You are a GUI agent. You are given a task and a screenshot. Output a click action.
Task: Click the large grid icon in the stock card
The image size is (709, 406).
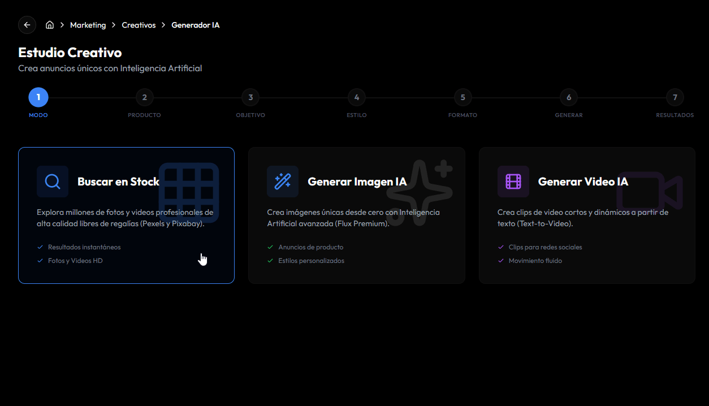(x=188, y=192)
